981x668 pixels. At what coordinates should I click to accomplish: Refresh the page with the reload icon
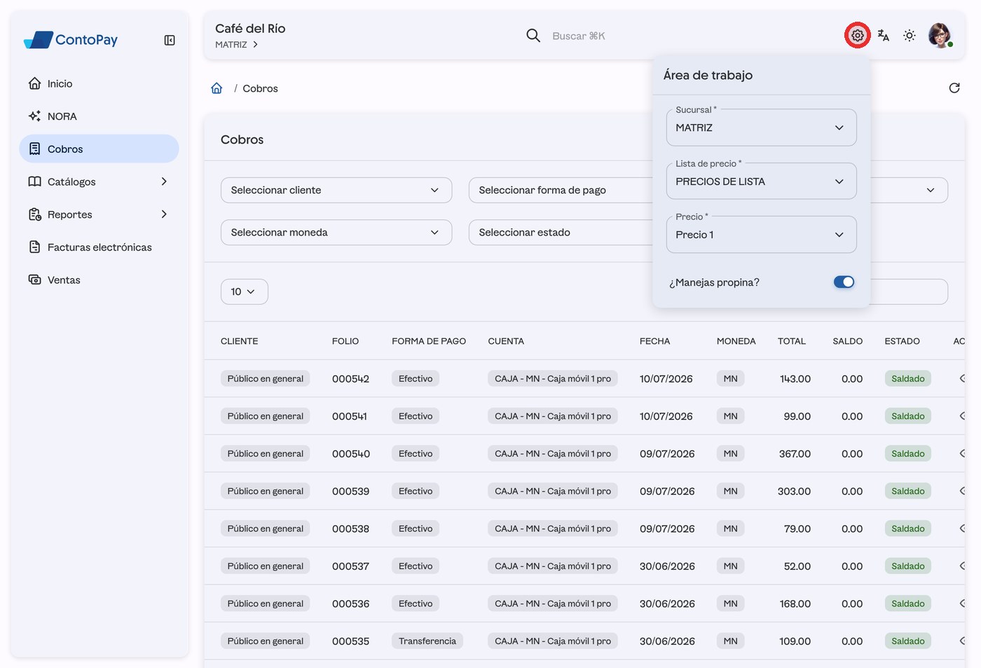954,88
